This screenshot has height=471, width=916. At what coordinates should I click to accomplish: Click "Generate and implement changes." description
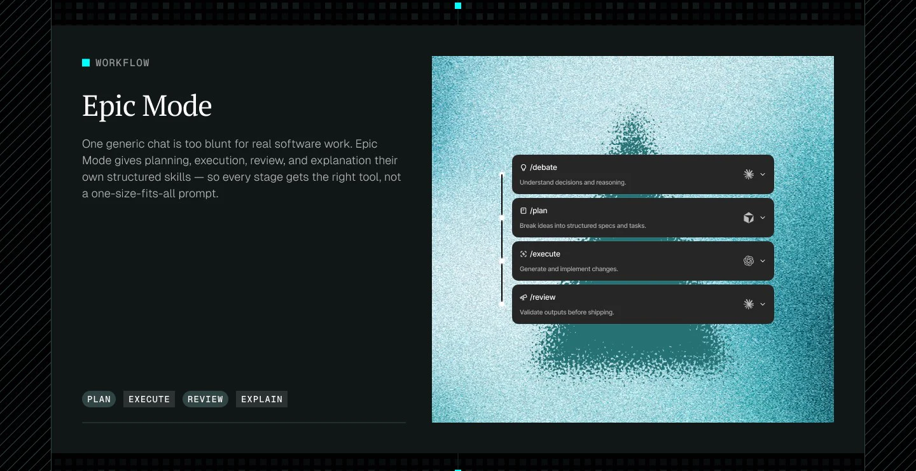coord(569,269)
